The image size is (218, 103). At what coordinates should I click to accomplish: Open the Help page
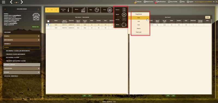[182, 2]
